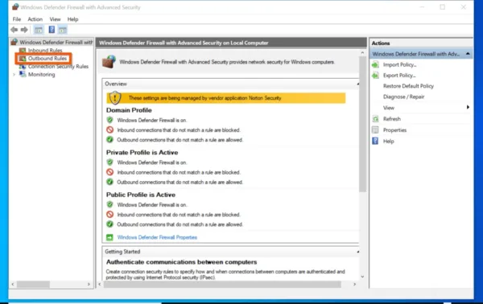
Task: Maximize the Firewall window
Action: (442, 6)
